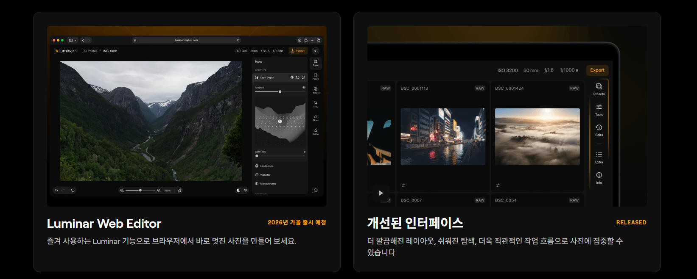The height and width of the screenshot is (279, 697).
Task: Click the 2026년 가을 출시 예정 label
Action: click(297, 222)
